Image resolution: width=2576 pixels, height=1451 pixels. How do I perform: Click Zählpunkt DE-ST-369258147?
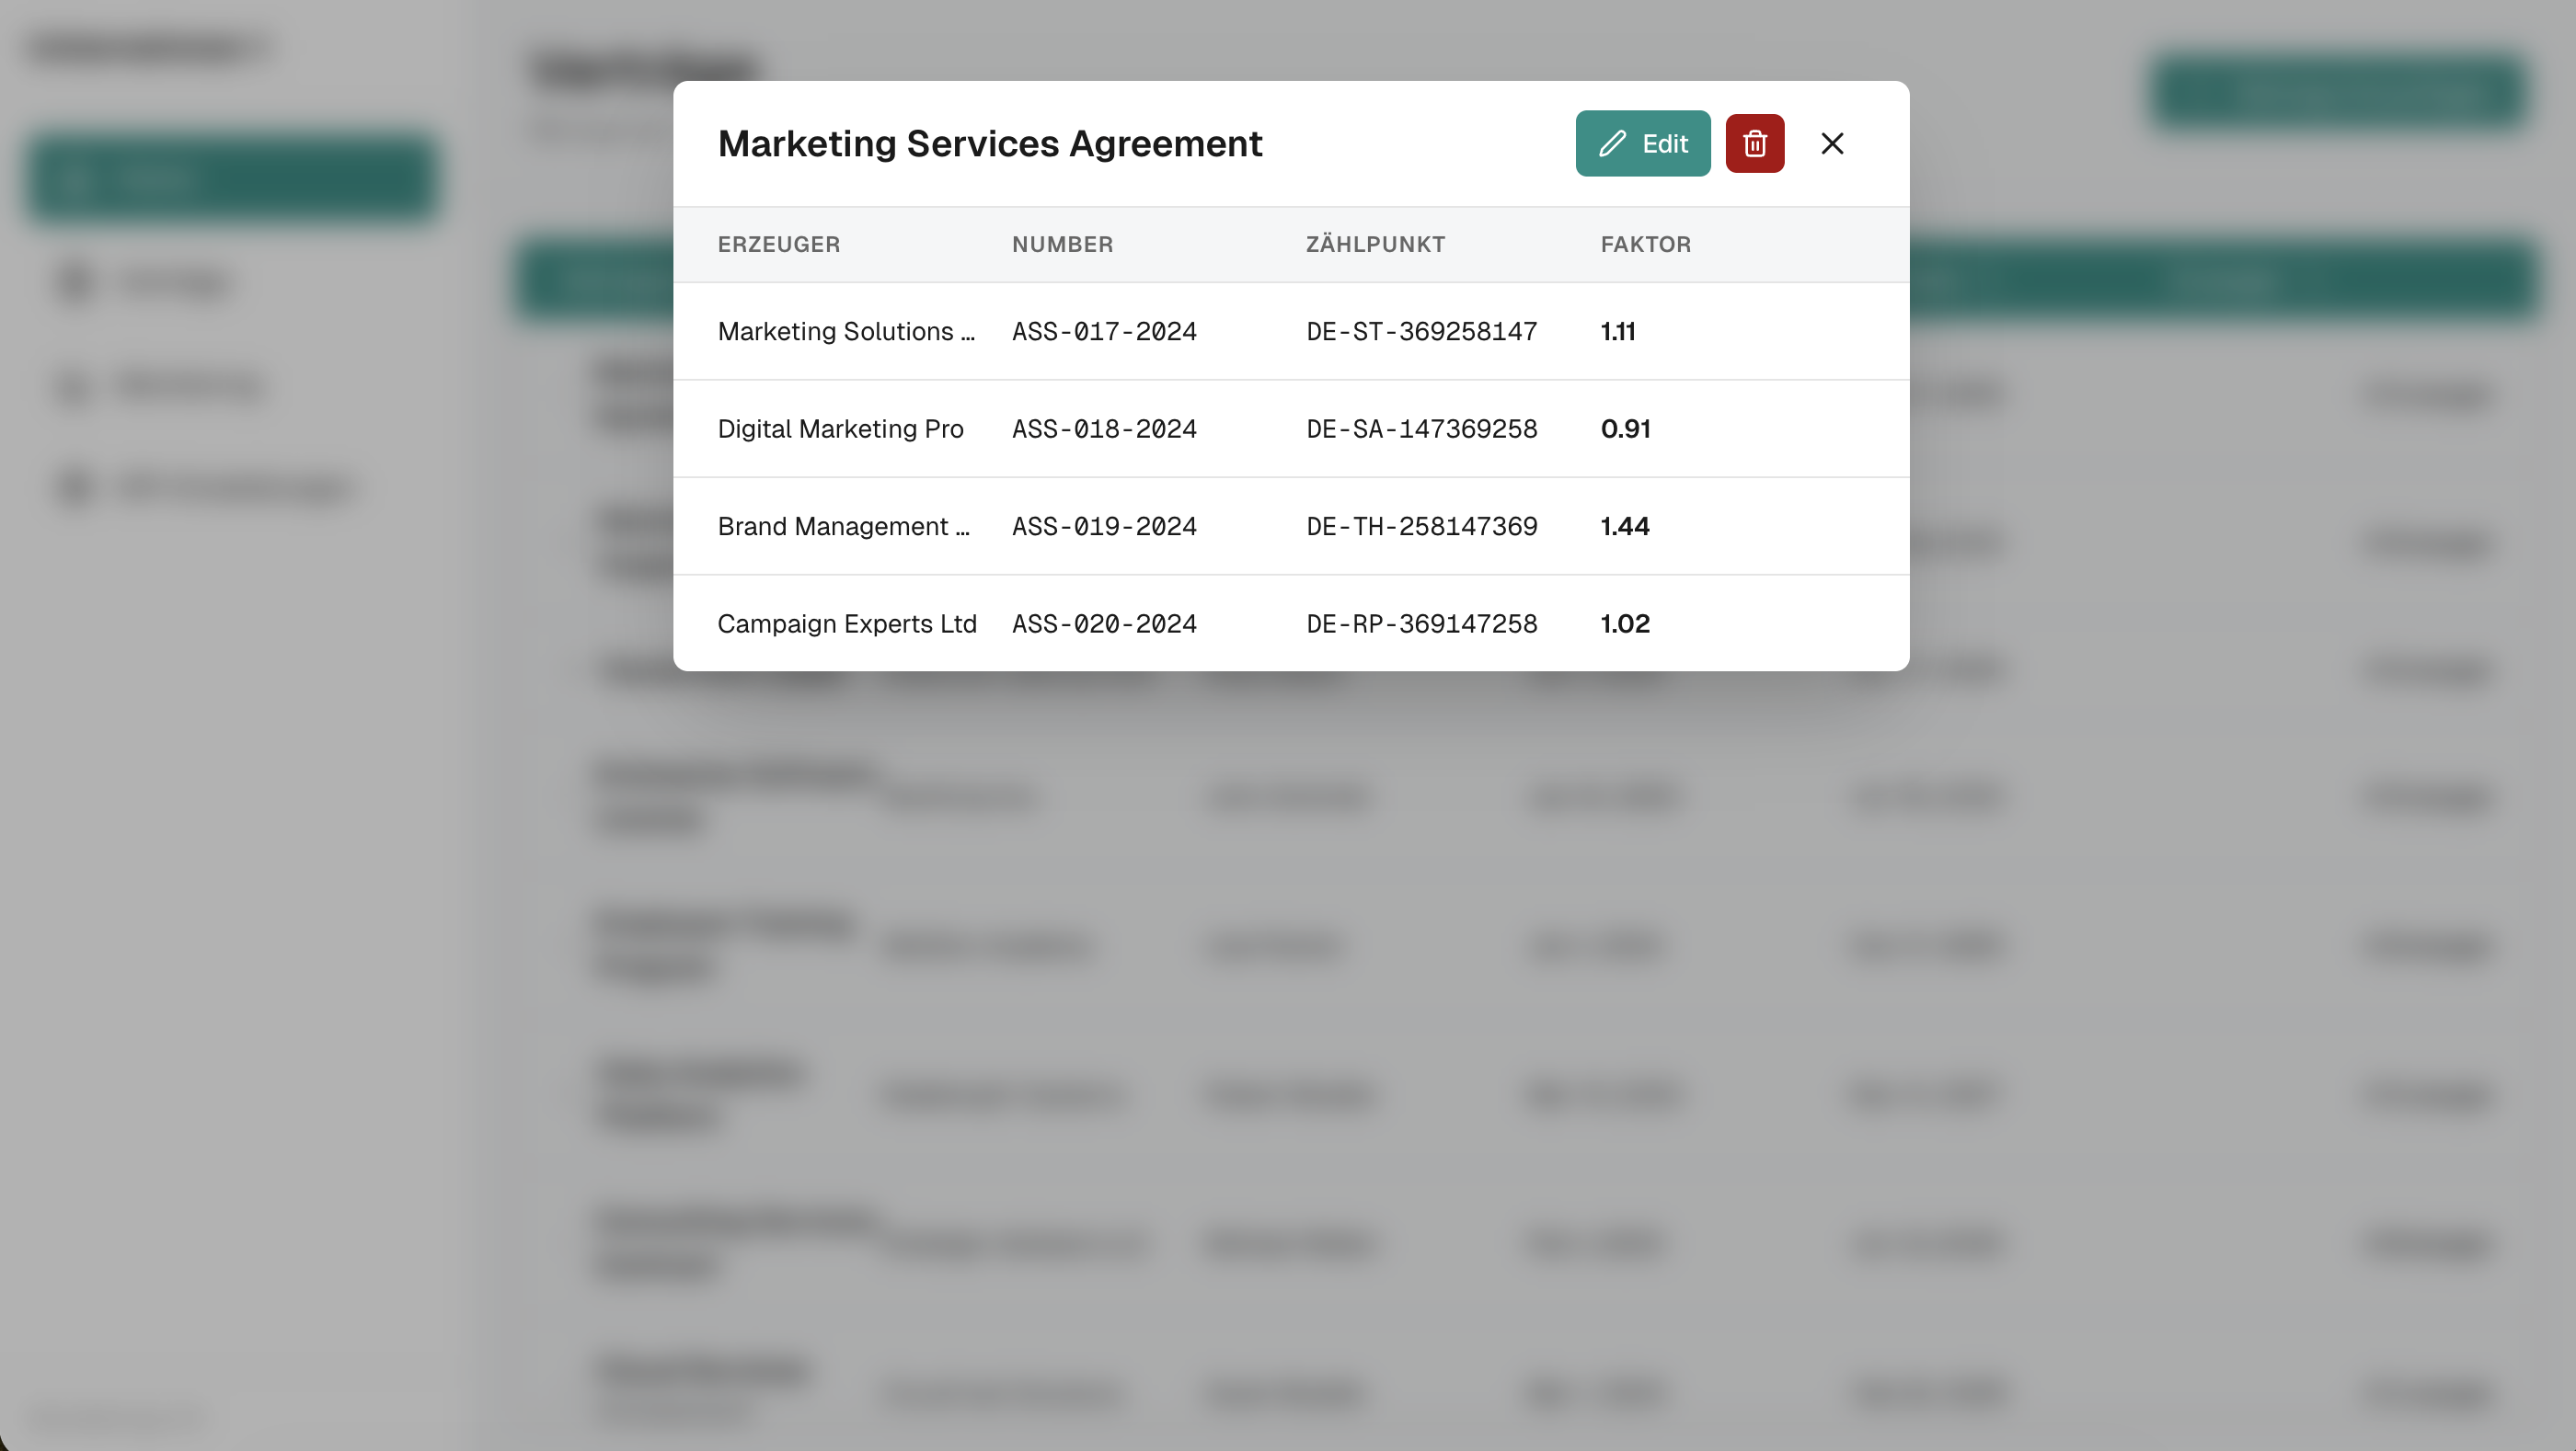point(1420,331)
